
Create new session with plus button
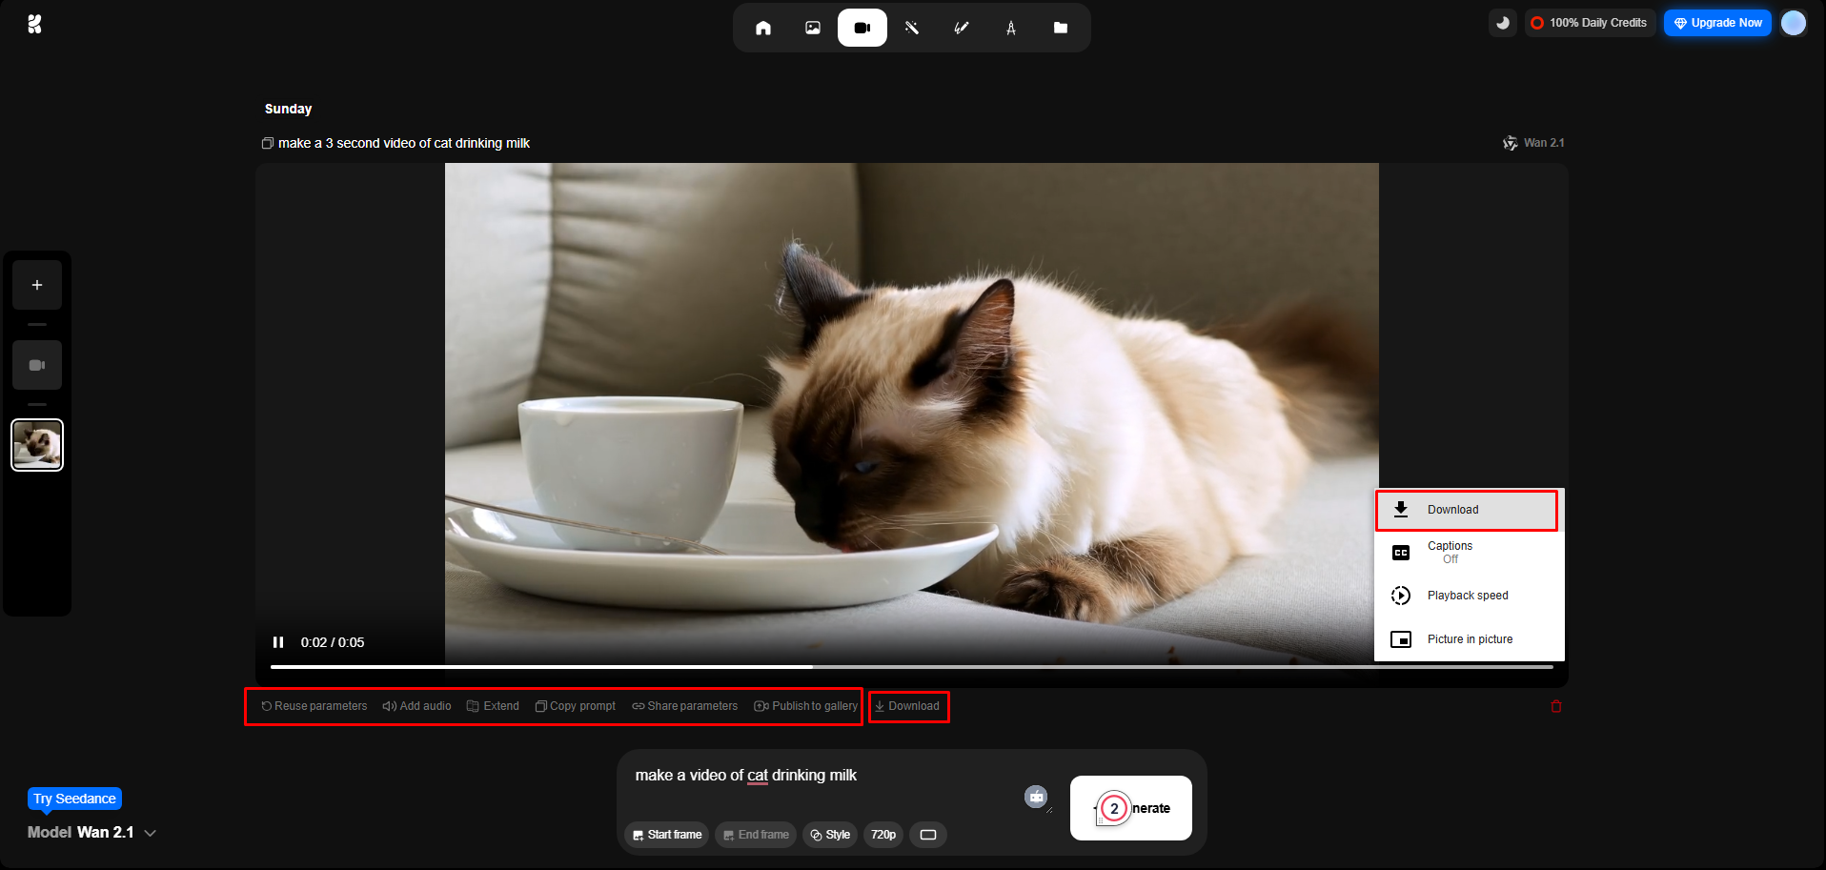tap(37, 285)
